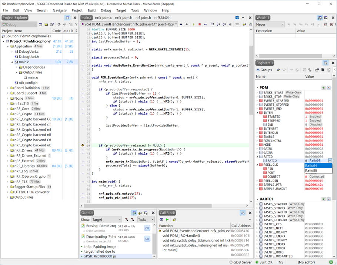Viewport: 337px width, 265px height.
Task: Click the green Go/continue execution icon
Action: coord(193,24)
